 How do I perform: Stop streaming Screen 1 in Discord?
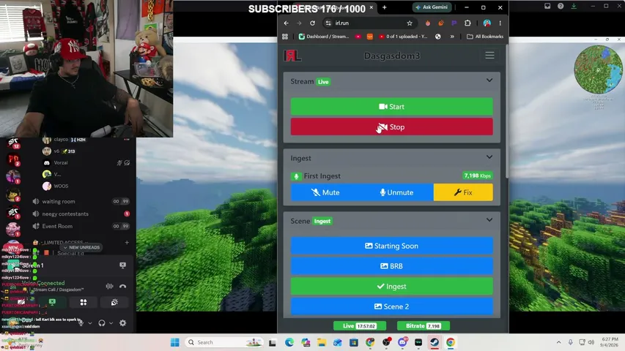coord(123,265)
